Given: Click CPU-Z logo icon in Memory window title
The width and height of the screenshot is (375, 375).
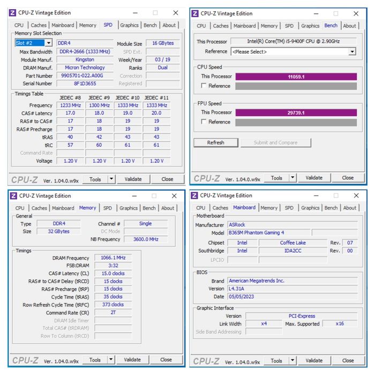Looking at the screenshot, I should (x=13, y=196).
